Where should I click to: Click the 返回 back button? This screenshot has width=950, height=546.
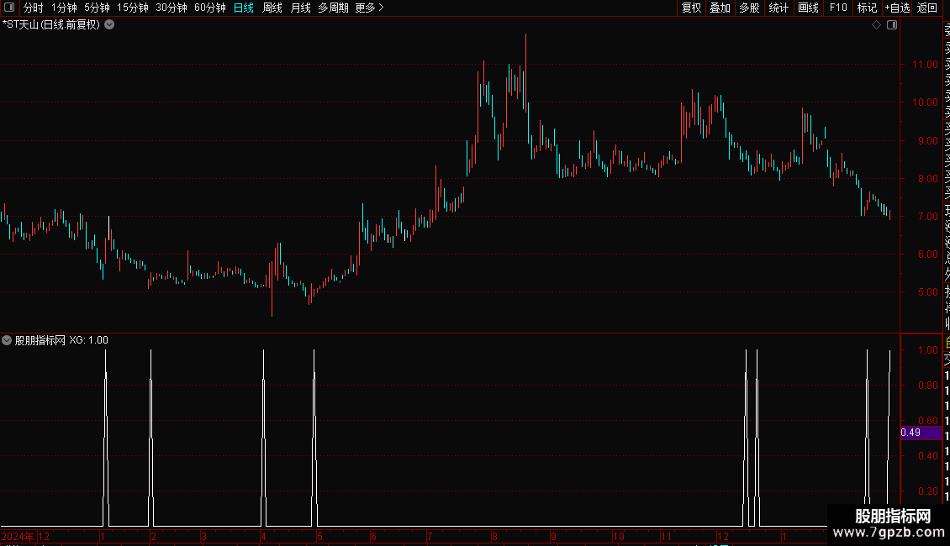(x=927, y=8)
